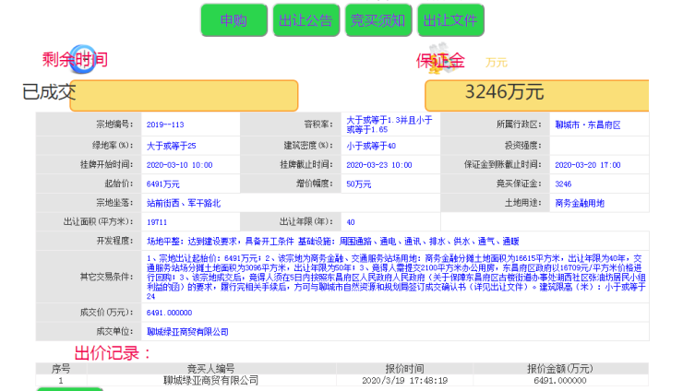This screenshot has height=391, width=683.
Task: Click the 报价金额(万元) column header
Action: tap(566, 368)
